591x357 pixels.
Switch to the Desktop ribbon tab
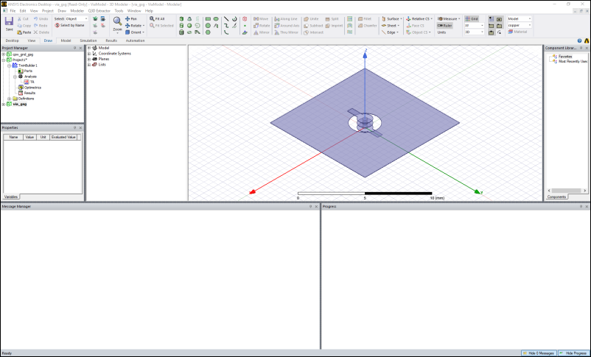(12, 40)
